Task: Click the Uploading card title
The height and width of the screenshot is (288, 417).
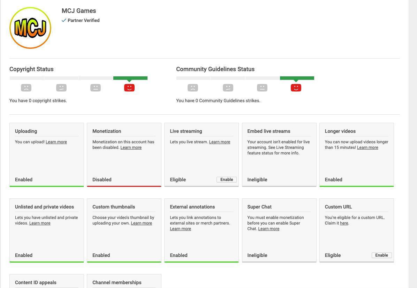Action: (x=26, y=131)
